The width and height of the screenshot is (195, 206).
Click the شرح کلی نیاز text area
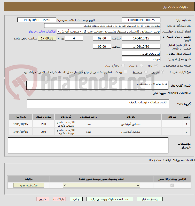(x=97, y=85)
